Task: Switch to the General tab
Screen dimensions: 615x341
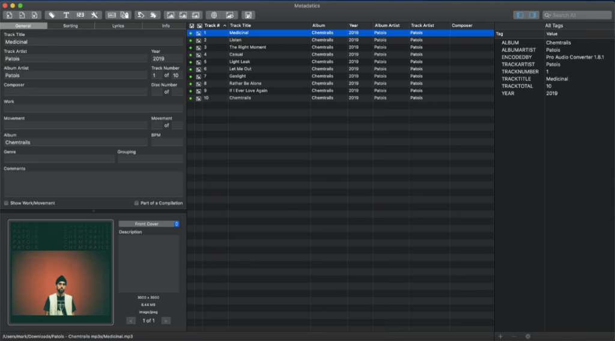Action: 23,25
